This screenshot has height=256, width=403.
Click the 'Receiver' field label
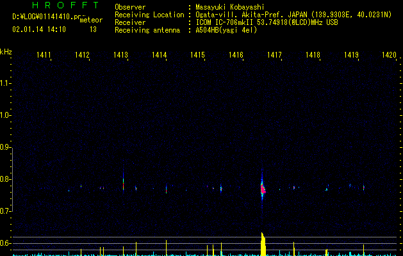(x=130, y=22)
